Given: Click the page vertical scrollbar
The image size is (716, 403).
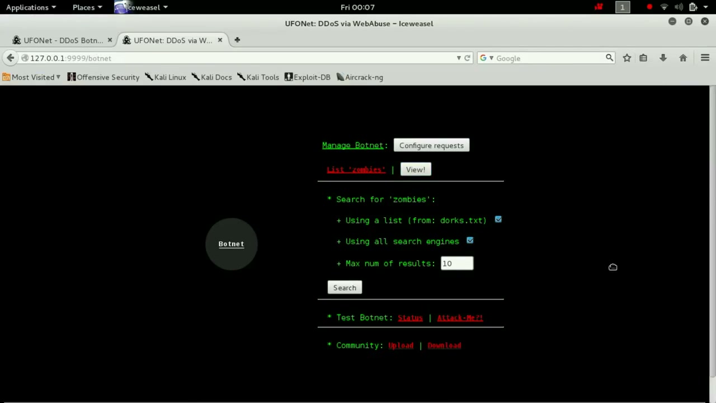Looking at the screenshot, I should coord(712,232).
